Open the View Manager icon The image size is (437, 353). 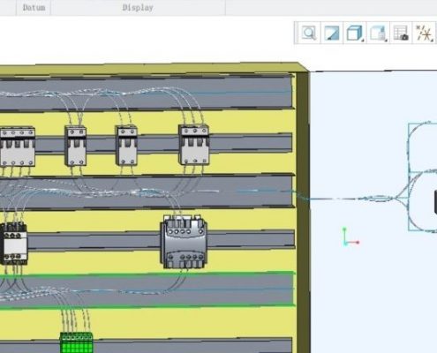click(401, 33)
